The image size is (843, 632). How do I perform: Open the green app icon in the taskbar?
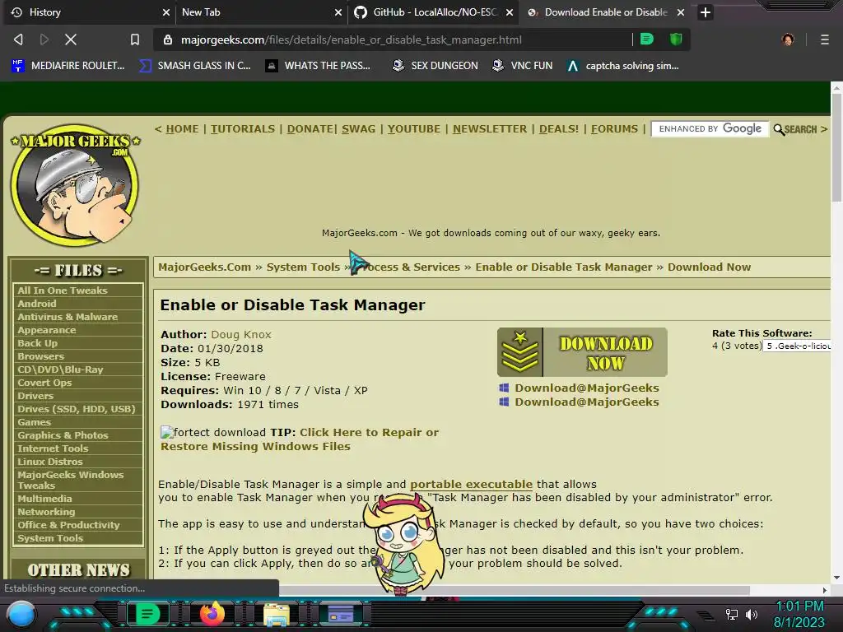point(147,614)
